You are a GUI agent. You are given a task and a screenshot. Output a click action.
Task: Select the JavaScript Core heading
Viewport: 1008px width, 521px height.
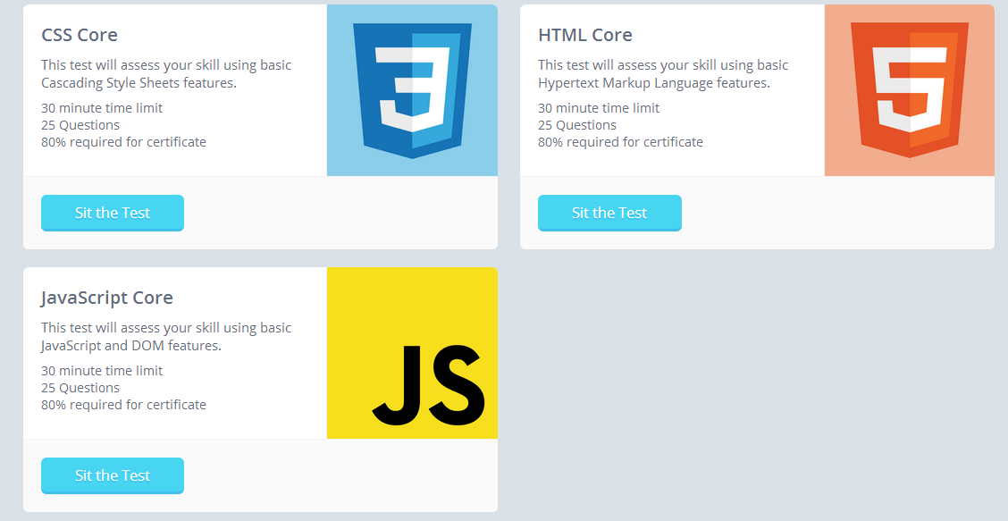pos(106,298)
